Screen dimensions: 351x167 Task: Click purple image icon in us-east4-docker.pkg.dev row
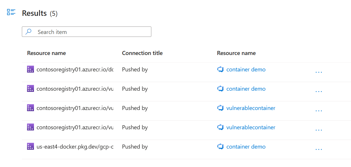(30, 147)
